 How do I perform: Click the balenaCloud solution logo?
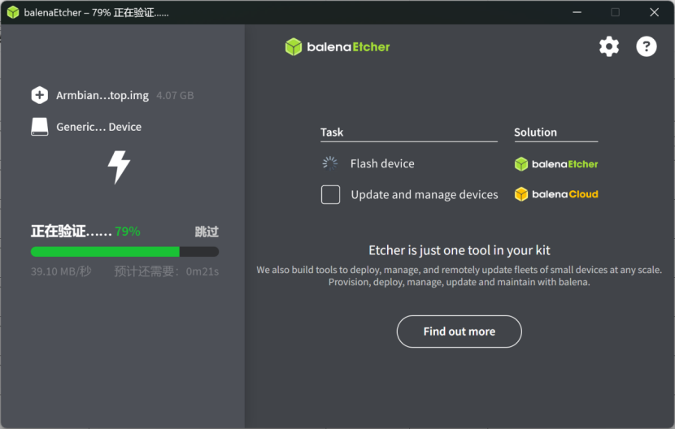point(556,194)
